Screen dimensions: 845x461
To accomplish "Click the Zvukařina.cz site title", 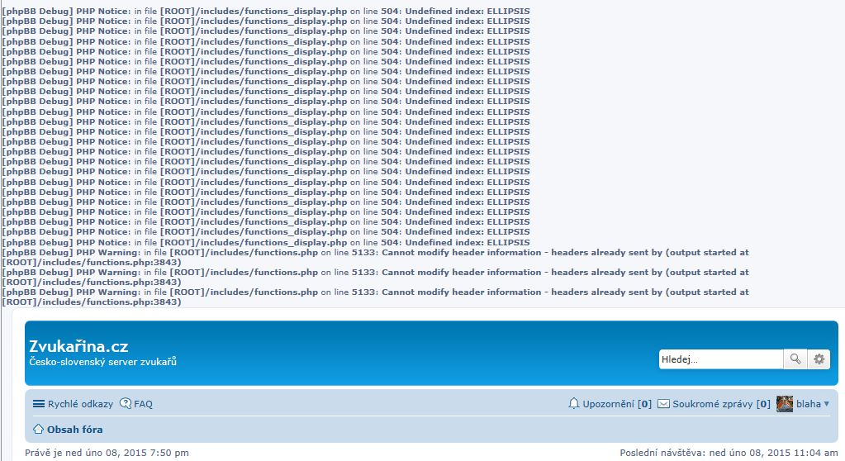I will pos(78,346).
